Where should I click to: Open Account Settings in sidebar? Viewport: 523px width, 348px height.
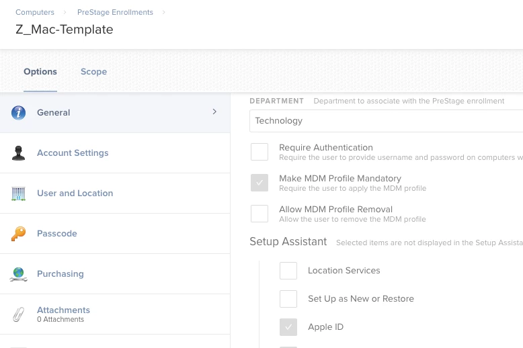point(73,153)
